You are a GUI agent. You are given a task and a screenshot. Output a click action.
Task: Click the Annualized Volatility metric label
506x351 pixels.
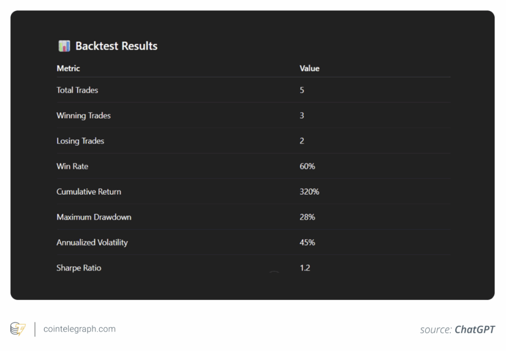pyautogui.click(x=92, y=242)
